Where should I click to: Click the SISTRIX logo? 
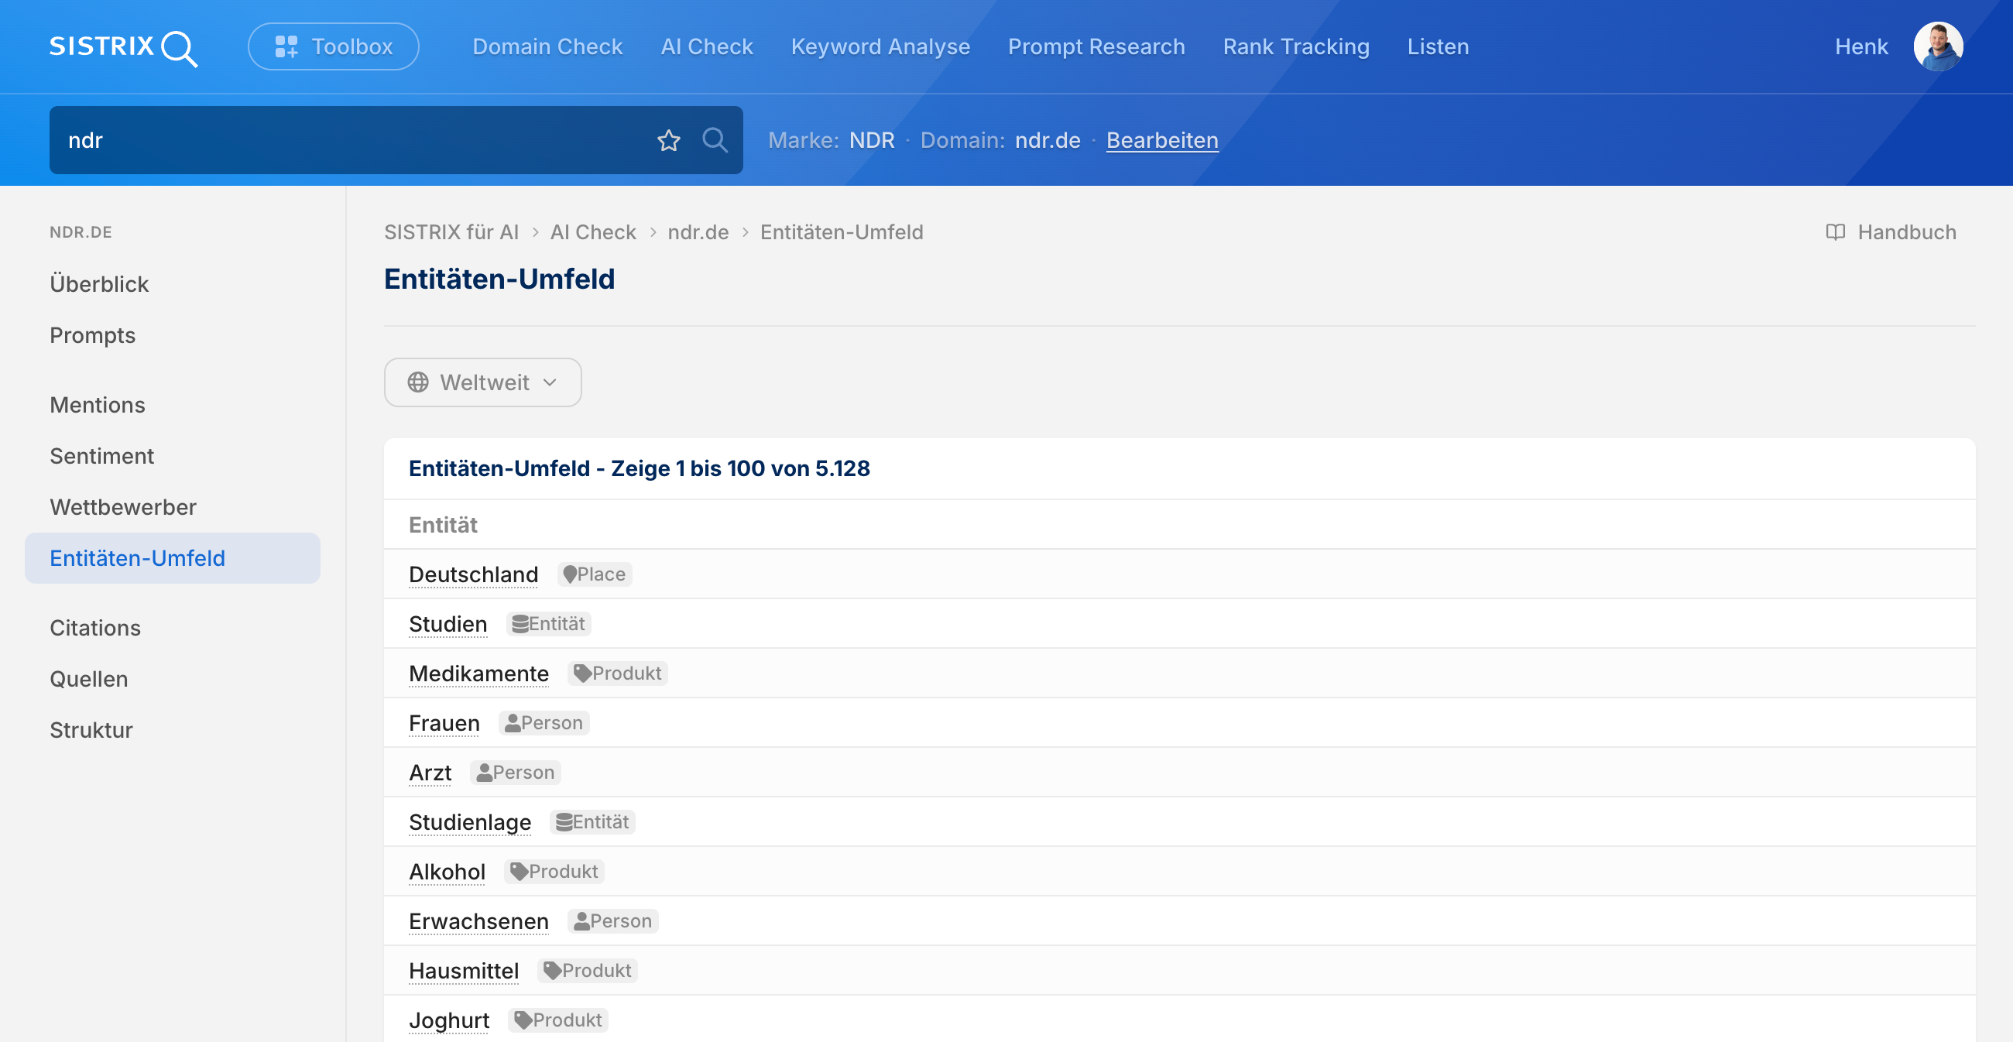pos(123,47)
